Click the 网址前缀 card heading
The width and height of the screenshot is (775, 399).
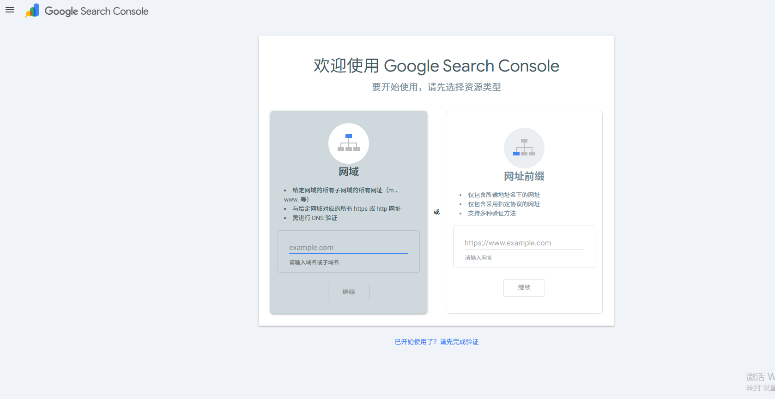pyautogui.click(x=524, y=176)
